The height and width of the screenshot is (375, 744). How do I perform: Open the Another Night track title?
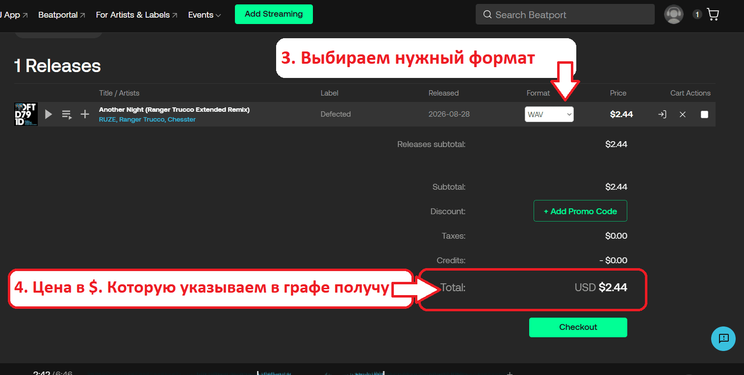174,110
